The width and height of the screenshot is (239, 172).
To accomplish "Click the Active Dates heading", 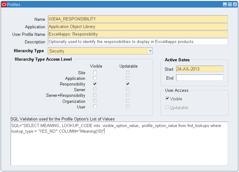I will click(177, 60).
